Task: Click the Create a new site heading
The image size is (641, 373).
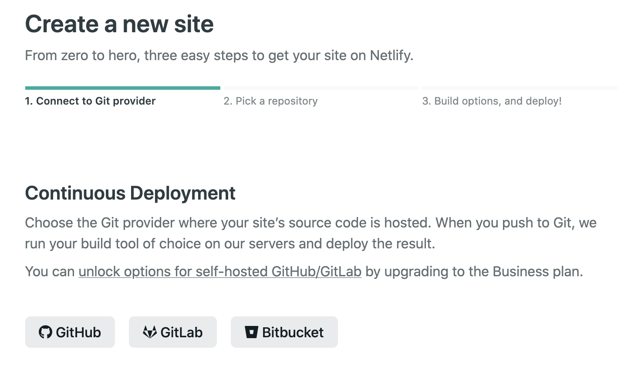Action: tap(119, 24)
